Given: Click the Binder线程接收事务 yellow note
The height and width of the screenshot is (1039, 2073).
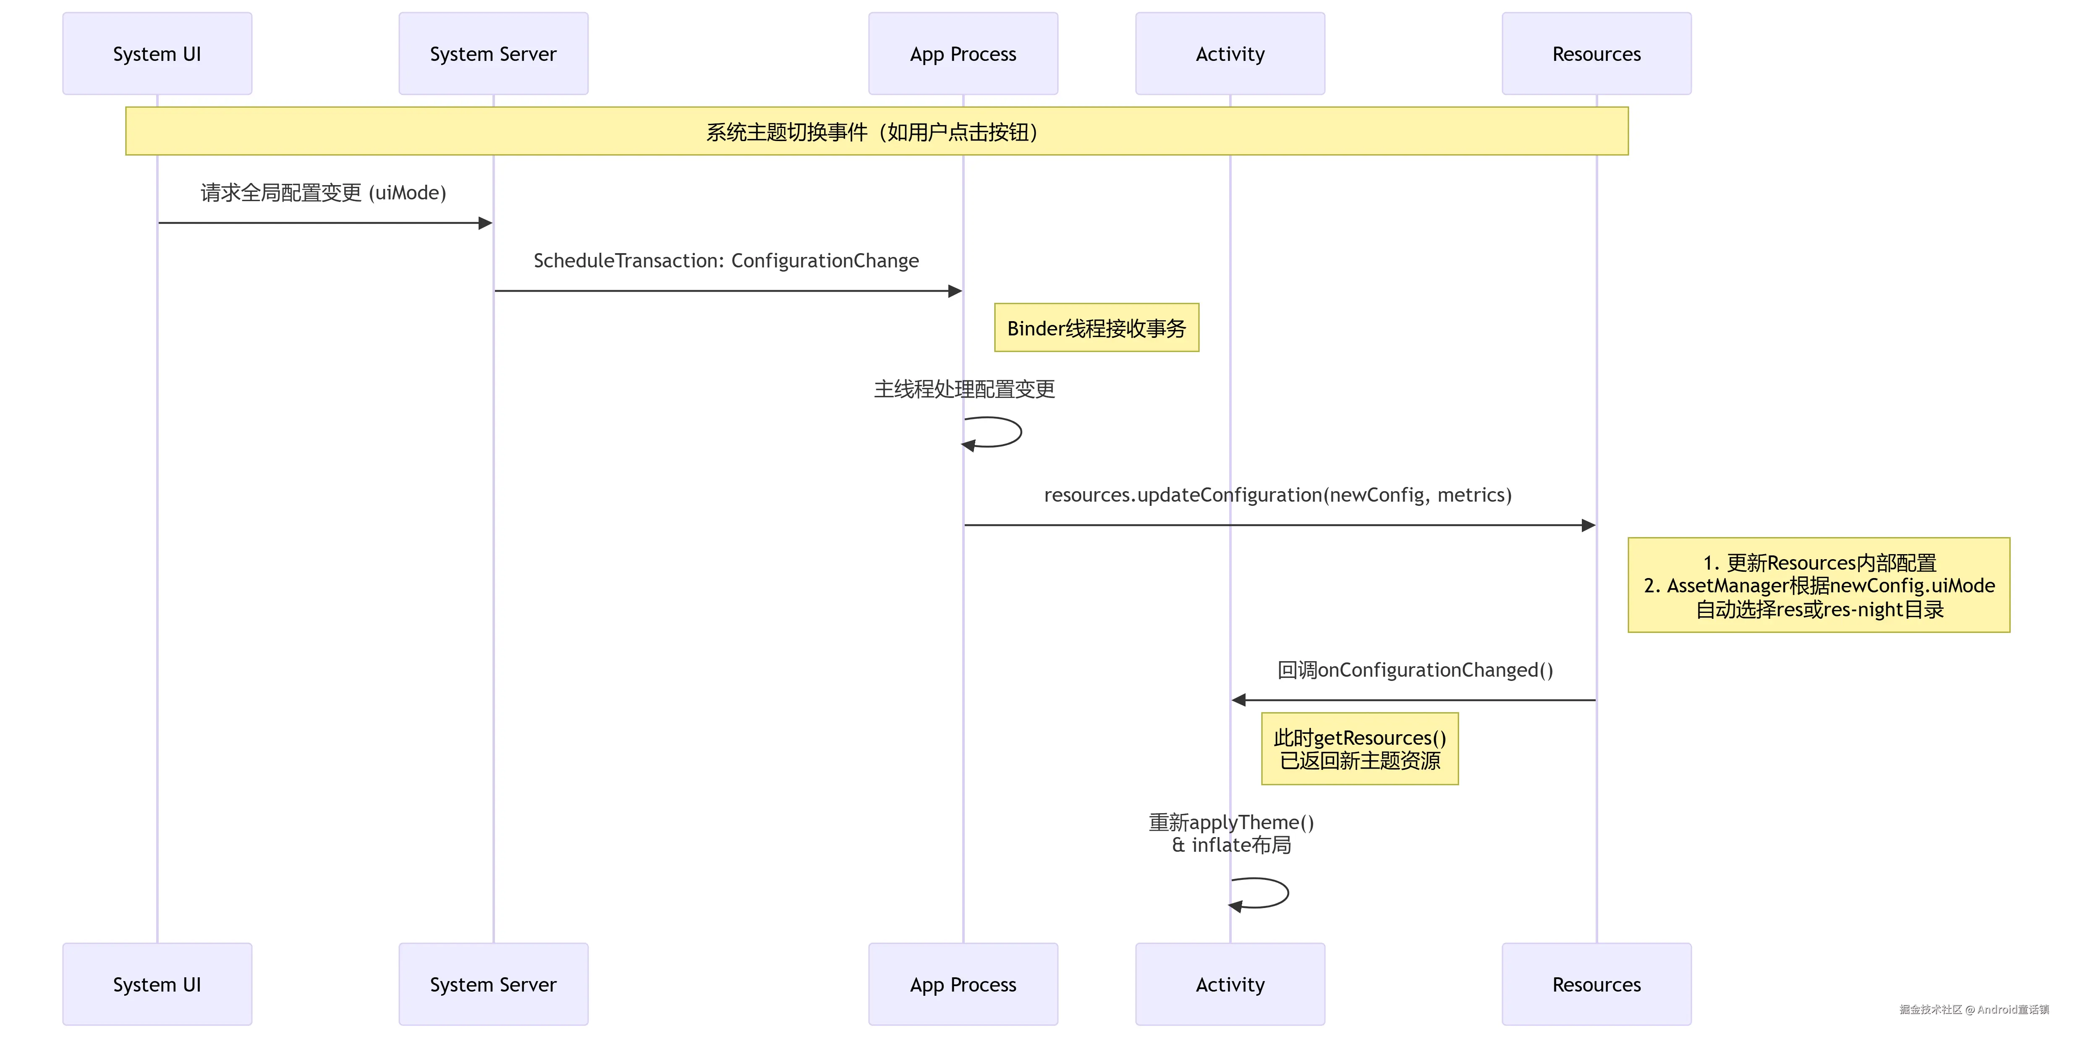Looking at the screenshot, I should click(x=1096, y=327).
